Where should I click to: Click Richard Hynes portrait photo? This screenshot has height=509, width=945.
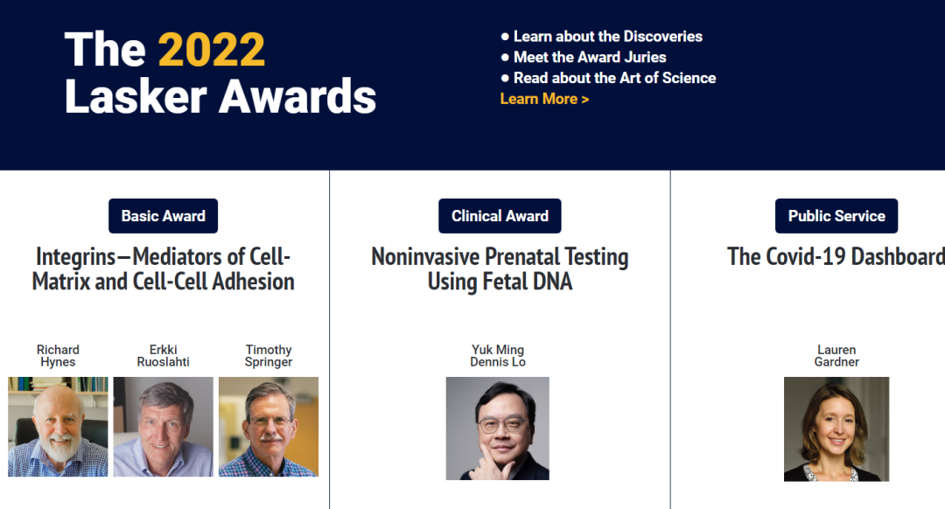[58, 427]
